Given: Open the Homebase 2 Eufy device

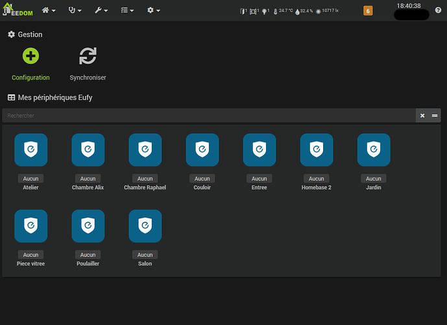Looking at the screenshot, I should (317, 149).
